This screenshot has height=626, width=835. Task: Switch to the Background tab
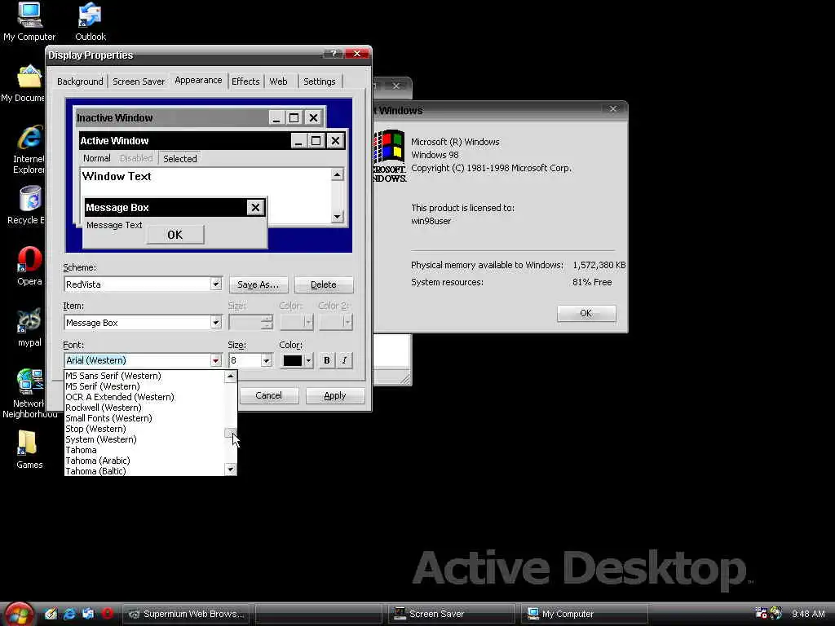[80, 82]
